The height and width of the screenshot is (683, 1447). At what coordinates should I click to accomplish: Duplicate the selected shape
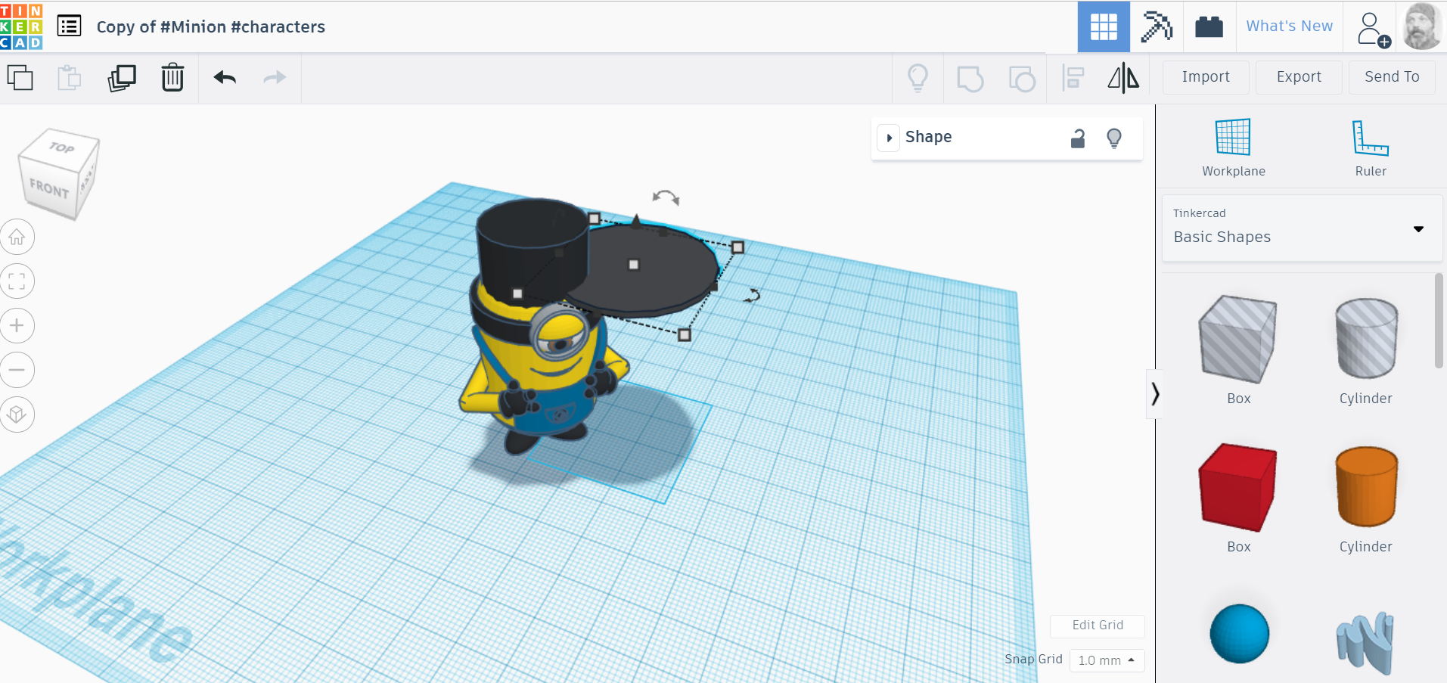(x=122, y=77)
